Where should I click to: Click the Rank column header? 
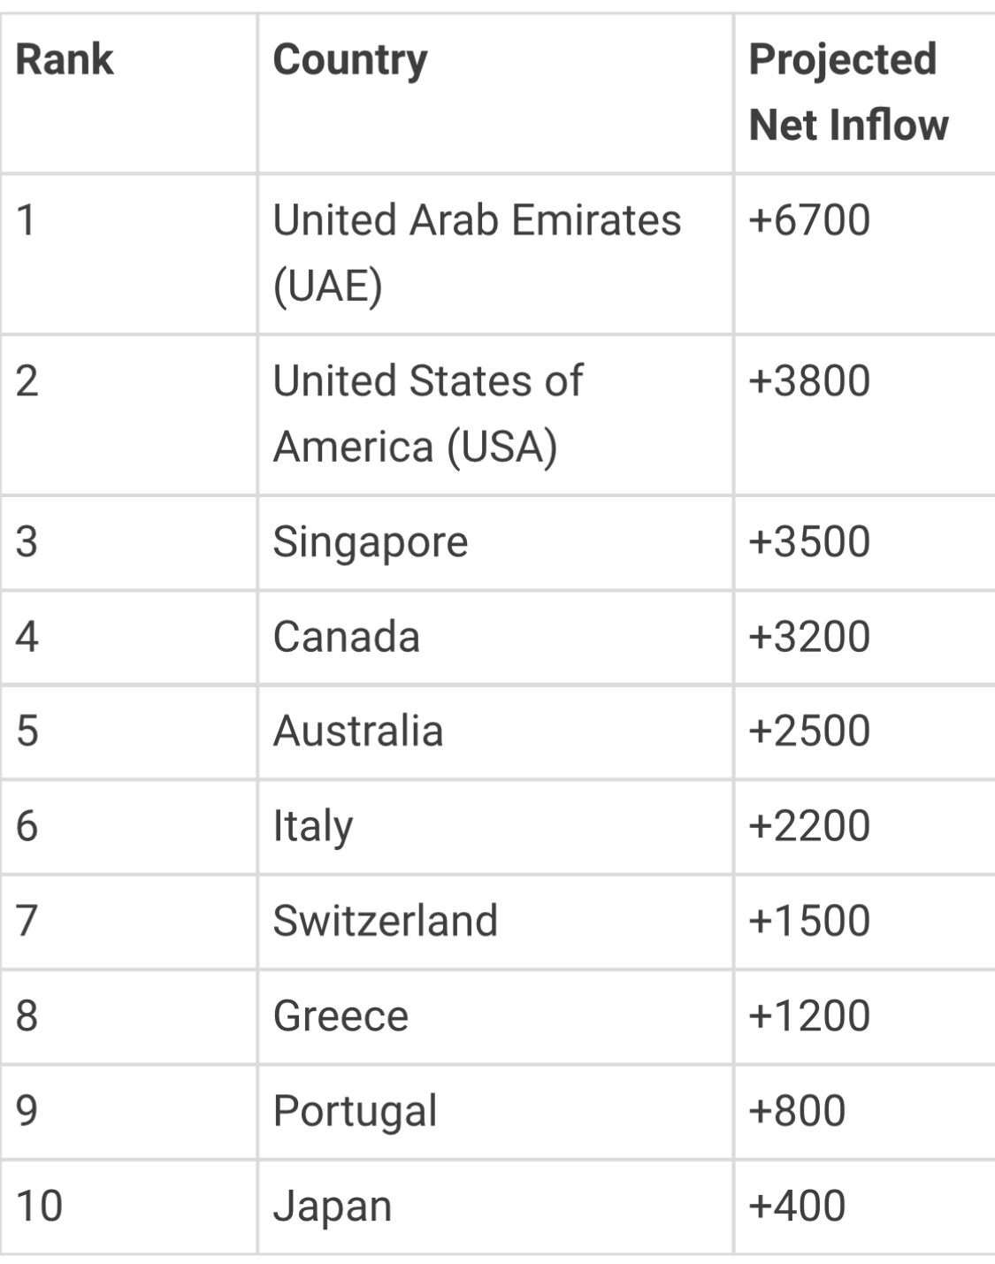click(x=65, y=60)
